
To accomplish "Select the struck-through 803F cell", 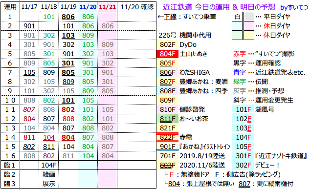I will (167, 165).
